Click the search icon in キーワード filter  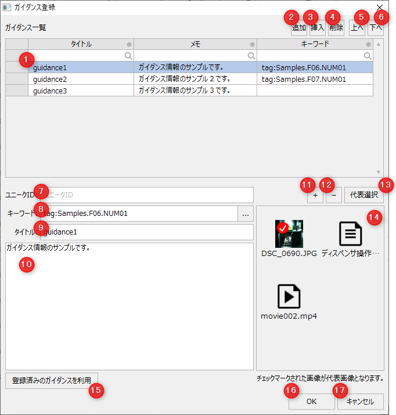click(368, 56)
